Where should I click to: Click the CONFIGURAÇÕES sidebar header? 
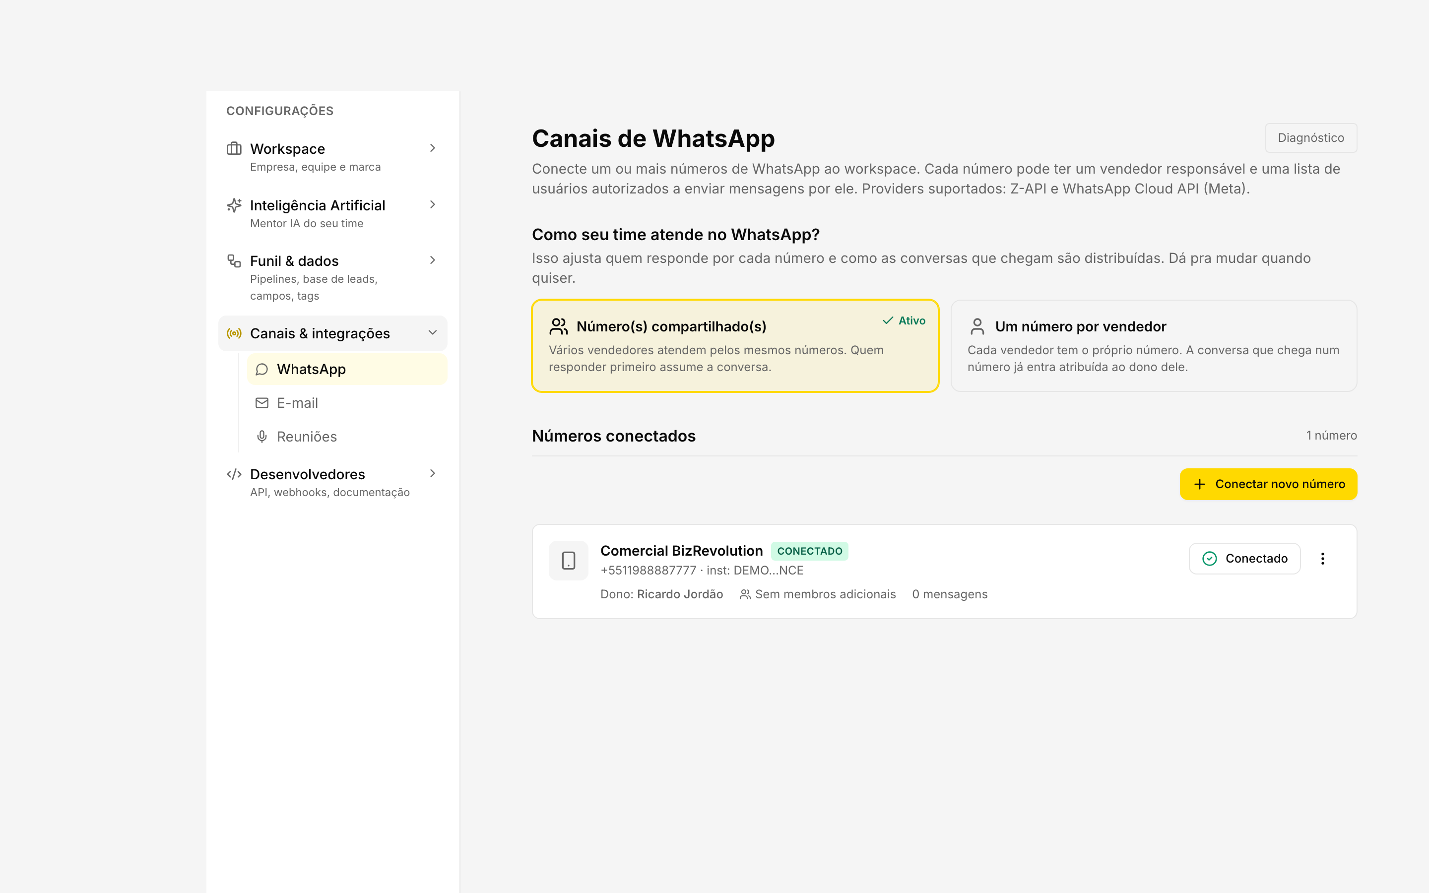point(280,111)
